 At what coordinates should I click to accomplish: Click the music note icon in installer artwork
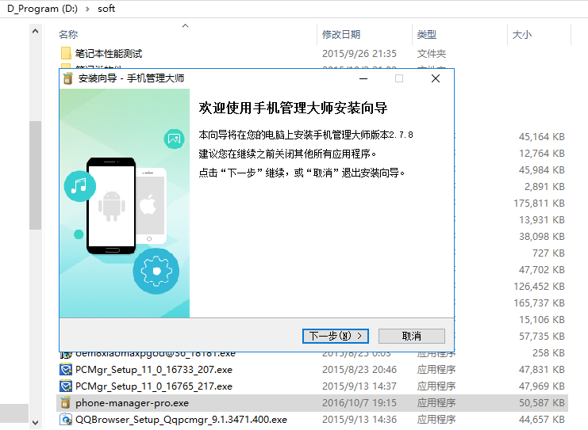(79, 186)
